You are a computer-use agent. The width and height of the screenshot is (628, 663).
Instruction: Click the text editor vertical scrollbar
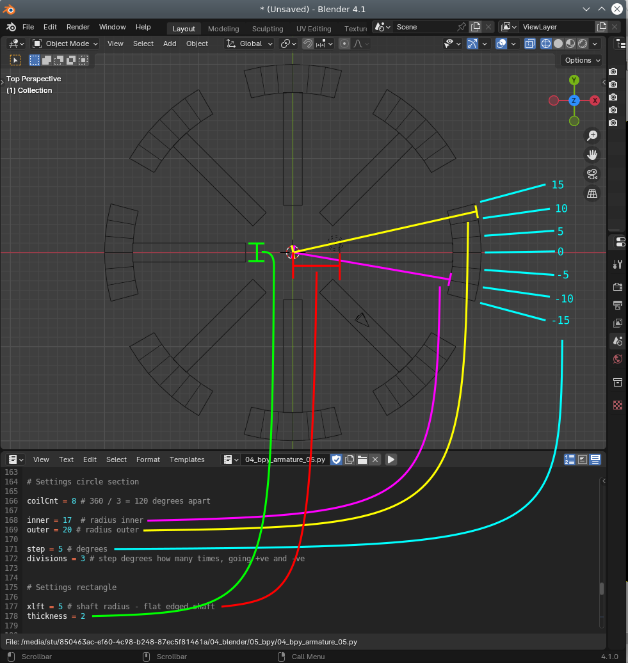coord(601,589)
